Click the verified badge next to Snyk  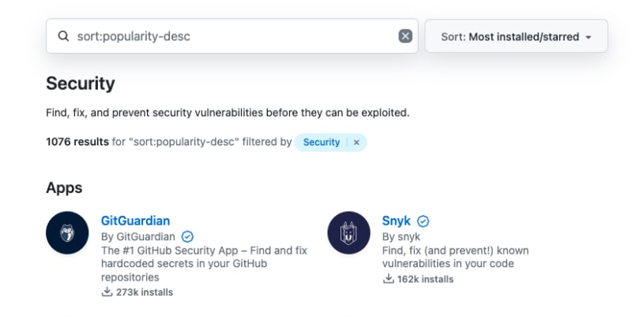(423, 221)
